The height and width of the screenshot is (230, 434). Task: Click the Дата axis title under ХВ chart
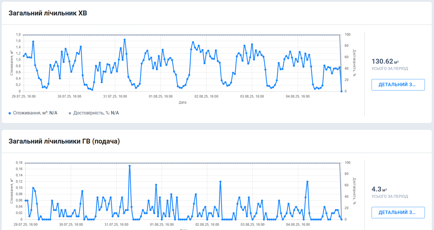tap(182, 102)
